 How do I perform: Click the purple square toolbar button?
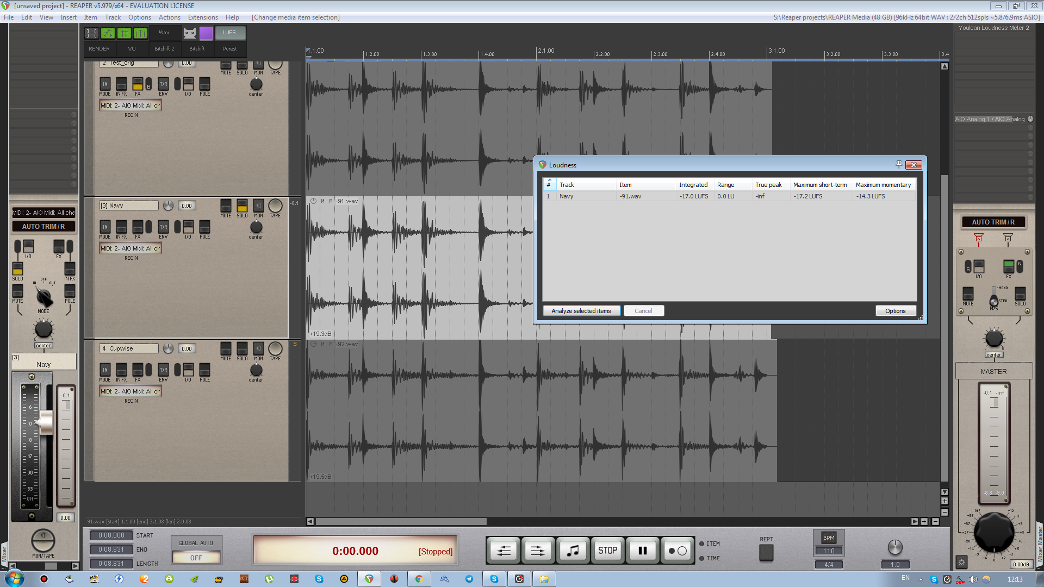[x=206, y=33]
